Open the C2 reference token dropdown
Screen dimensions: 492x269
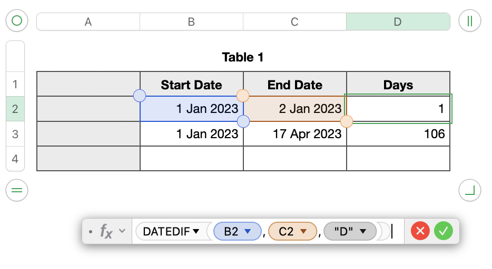[x=303, y=231]
